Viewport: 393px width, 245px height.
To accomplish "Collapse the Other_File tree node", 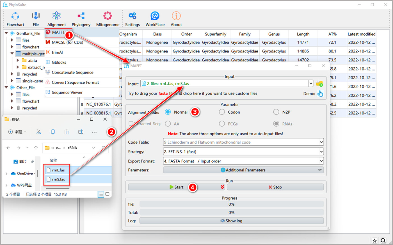I will (x=6, y=87).
